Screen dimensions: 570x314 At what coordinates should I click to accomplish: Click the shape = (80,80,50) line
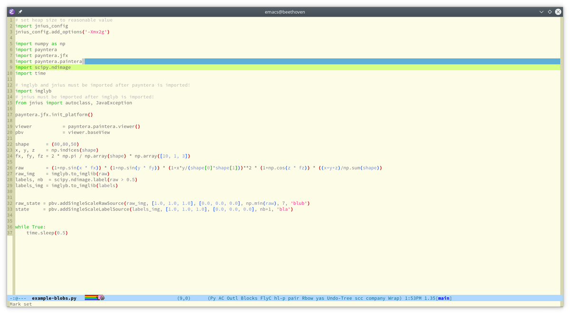[x=47, y=144]
